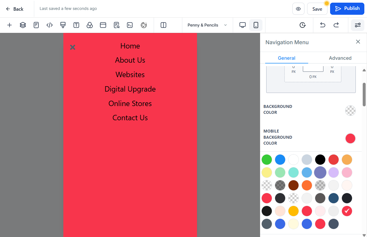Open the Penny & Pencils page dropdown
367x237 pixels.
(207, 25)
